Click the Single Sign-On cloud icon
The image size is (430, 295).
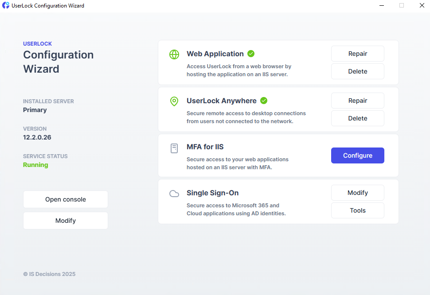[x=174, y=194]
